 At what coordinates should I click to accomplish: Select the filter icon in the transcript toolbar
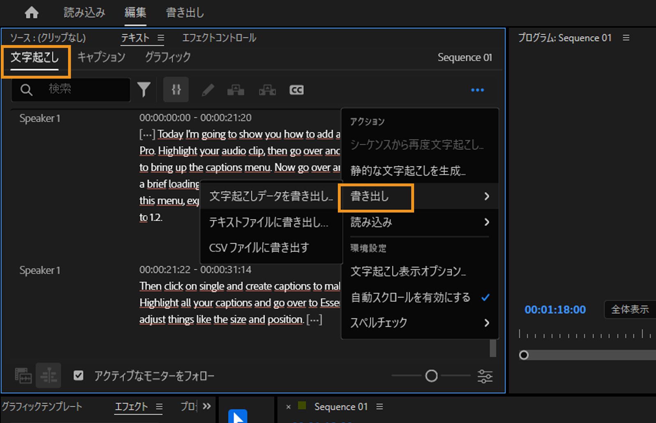pos(144,89)
